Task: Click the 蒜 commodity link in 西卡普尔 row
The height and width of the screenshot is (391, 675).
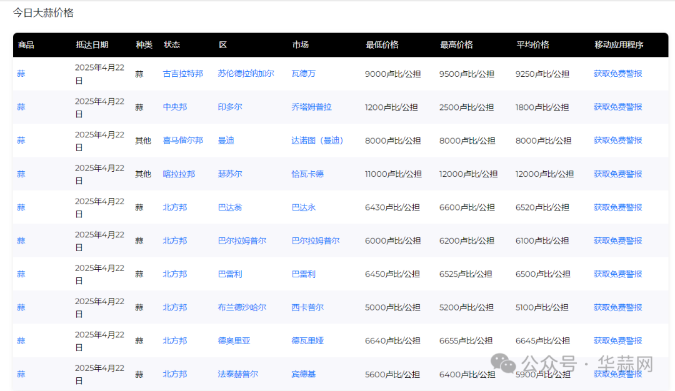Action: 21,307
